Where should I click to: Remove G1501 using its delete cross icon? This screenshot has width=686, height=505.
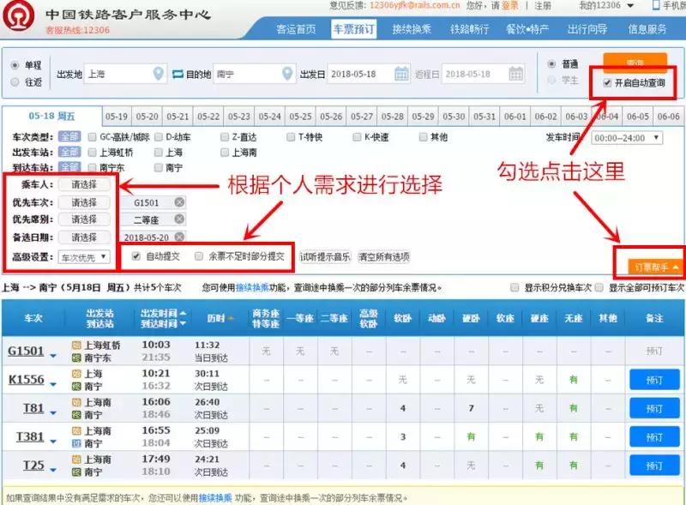(179, 202)
